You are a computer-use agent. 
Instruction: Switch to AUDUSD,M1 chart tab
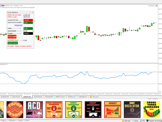coord(38,97)
